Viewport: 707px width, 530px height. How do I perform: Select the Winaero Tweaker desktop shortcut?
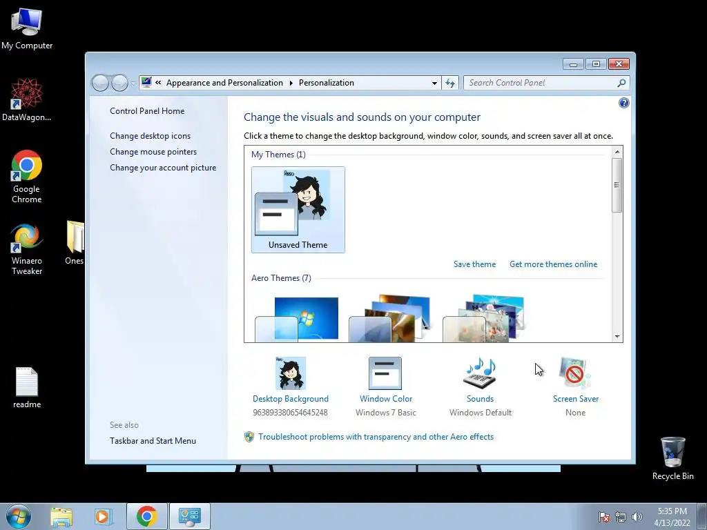(x=27, y=248)
